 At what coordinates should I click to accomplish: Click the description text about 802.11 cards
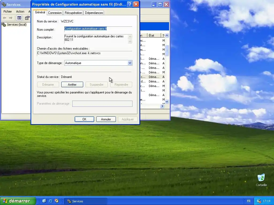[94, 38]
